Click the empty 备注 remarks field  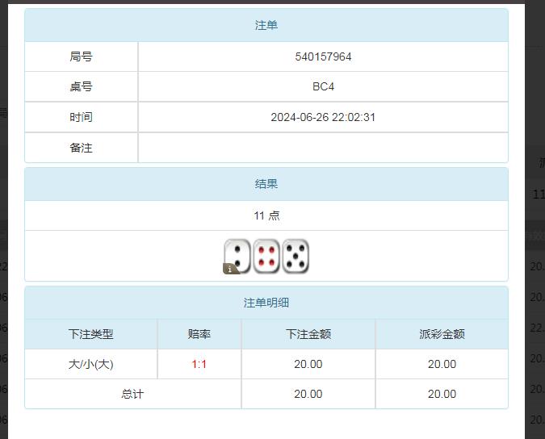[323, 148]
